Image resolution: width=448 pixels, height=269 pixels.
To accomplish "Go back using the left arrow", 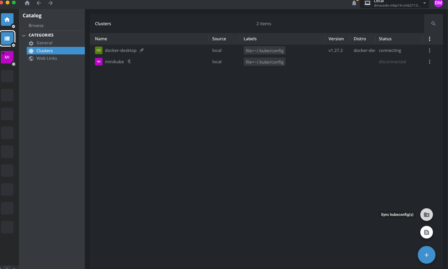I will (39, 3).
